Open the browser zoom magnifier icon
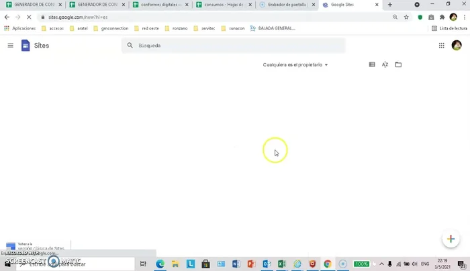The image size is (470, 271). pyautogui.click(x=395, y=17)
